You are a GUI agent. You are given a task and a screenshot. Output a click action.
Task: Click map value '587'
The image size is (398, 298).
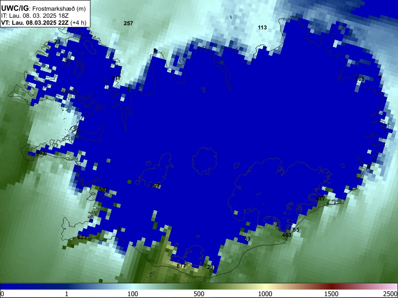[103, 189]
